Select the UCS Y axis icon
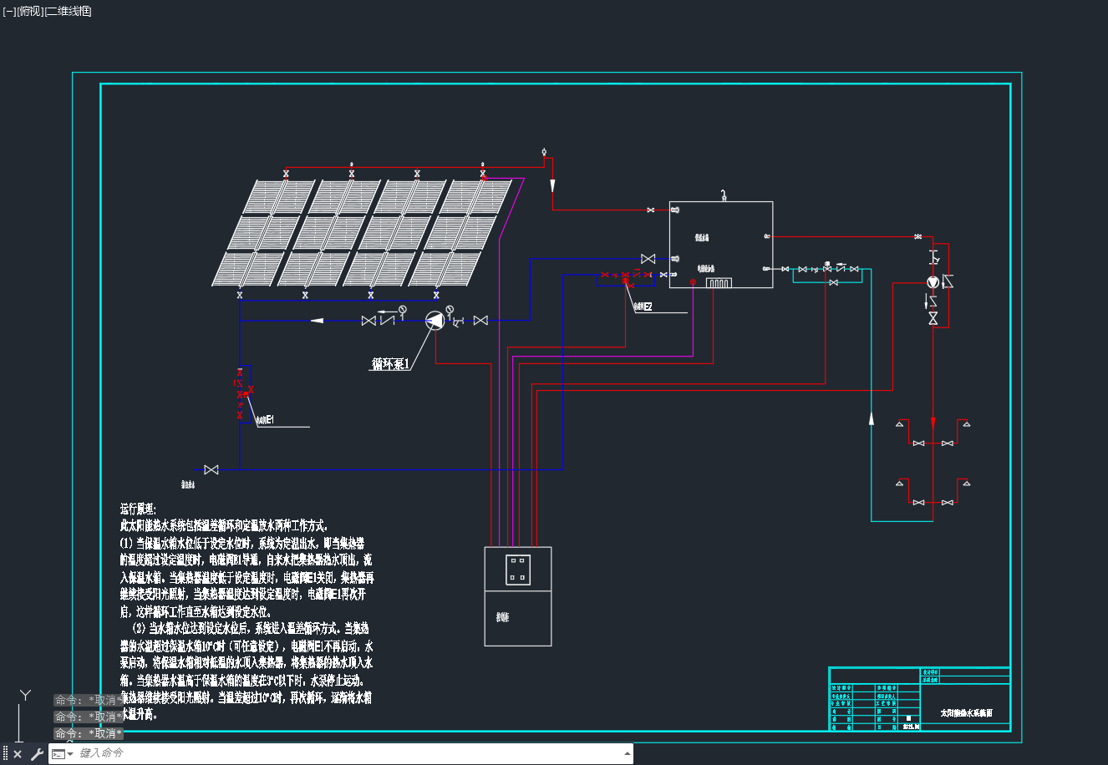This screenshot has height=765, width=1108. (x=26, y=695)
